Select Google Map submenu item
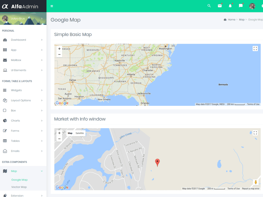The image size is (263, 197). 20,180
